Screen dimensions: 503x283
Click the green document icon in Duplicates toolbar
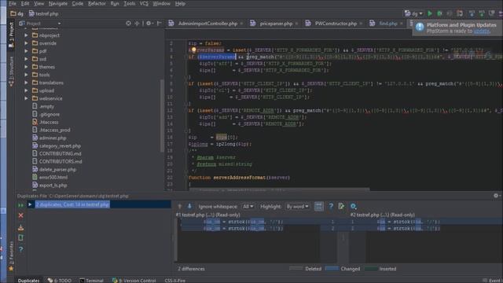coord(21,237)
